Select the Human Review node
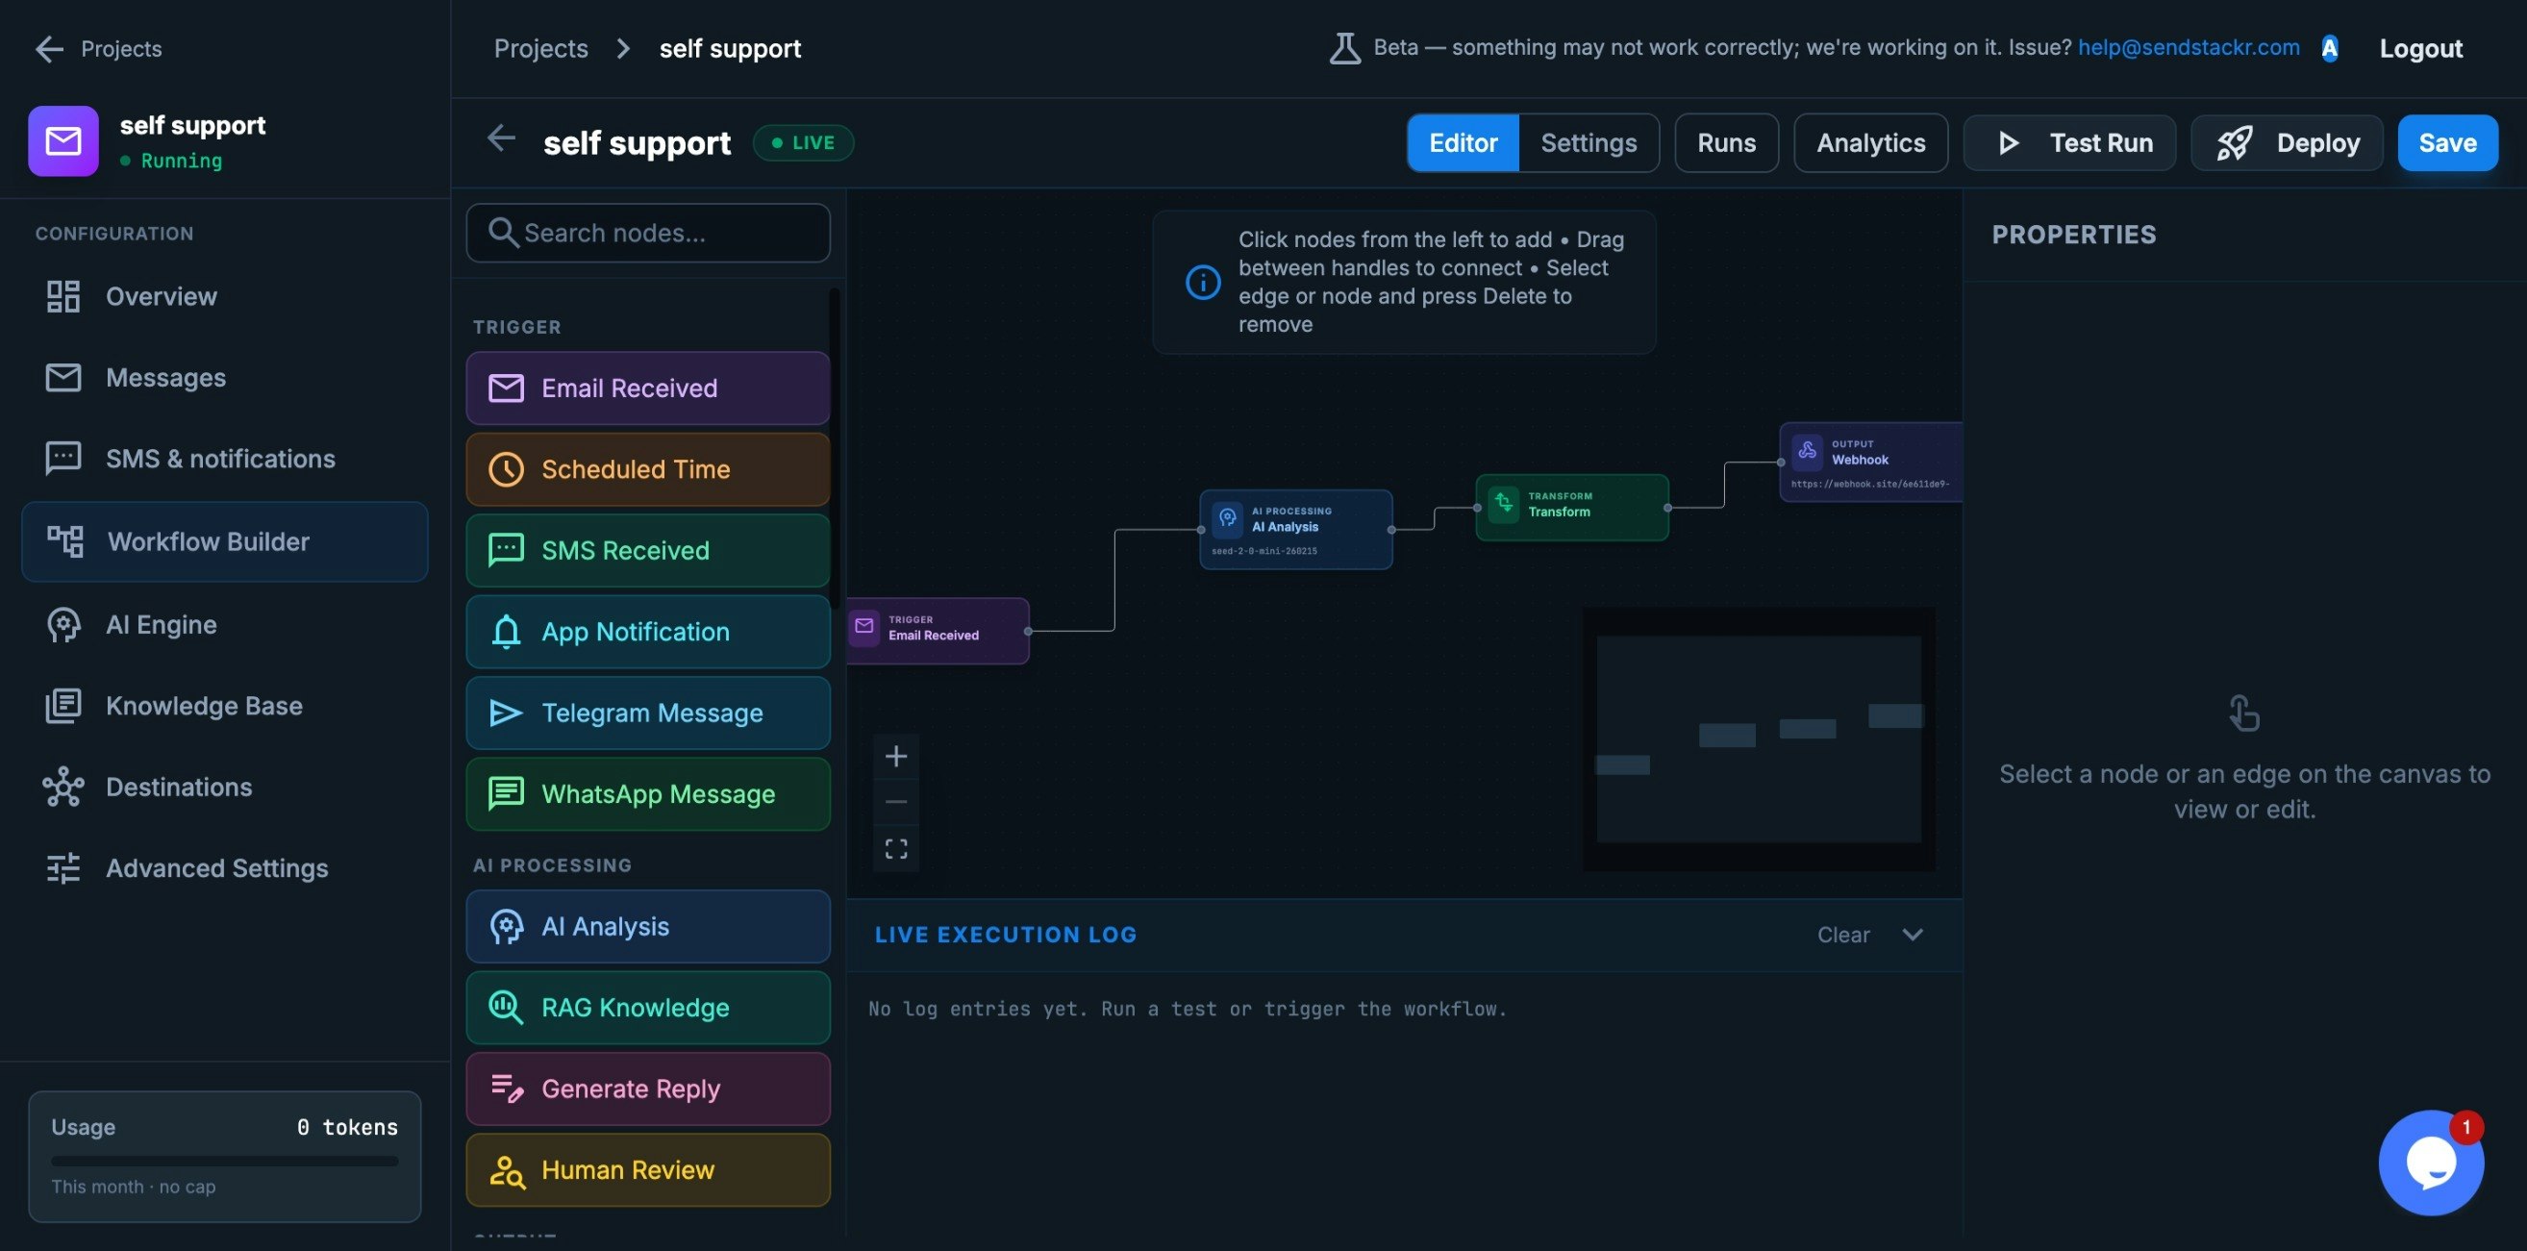 point(647,1169)
